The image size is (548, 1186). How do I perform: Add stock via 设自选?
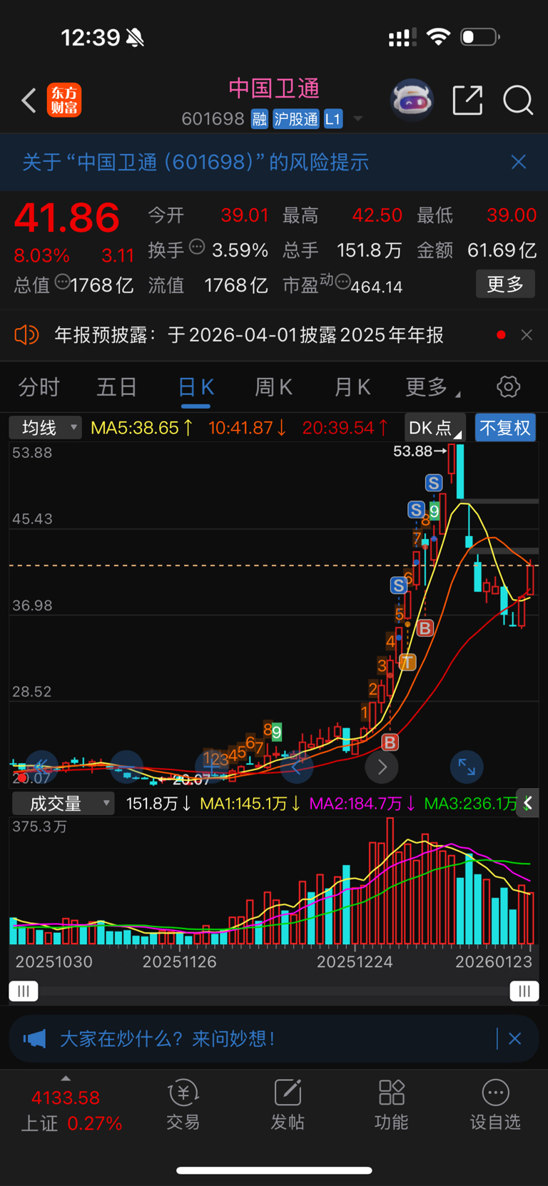tap(495, 1105)
